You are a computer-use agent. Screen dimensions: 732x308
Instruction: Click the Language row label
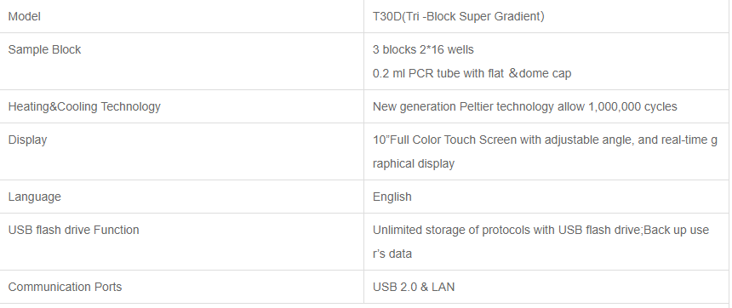(35, 197)
